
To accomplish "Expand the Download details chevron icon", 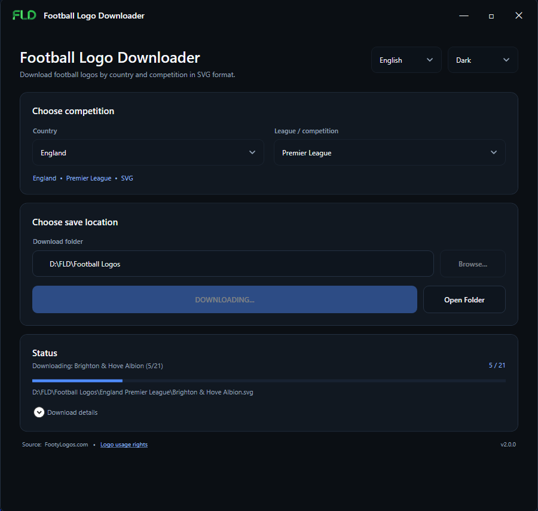I will click(x=39, y=412).
